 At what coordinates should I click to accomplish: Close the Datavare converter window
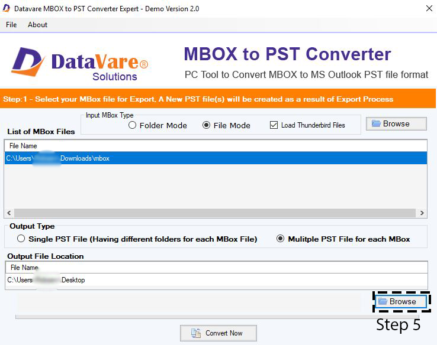pos(429,9)
